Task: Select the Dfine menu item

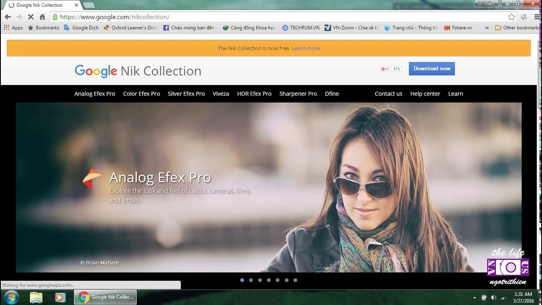Action: click(x=332, y=94)
